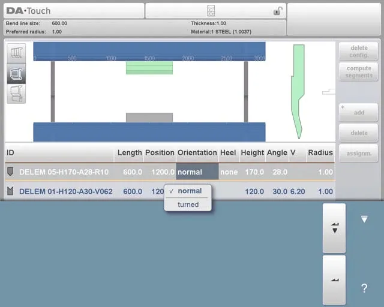
Task: Click the 'add' tool button
Action: pyautogui.click(x=358, y=112)
